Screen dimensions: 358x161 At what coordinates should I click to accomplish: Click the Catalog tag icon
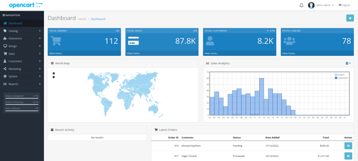[x=5, y=31]
